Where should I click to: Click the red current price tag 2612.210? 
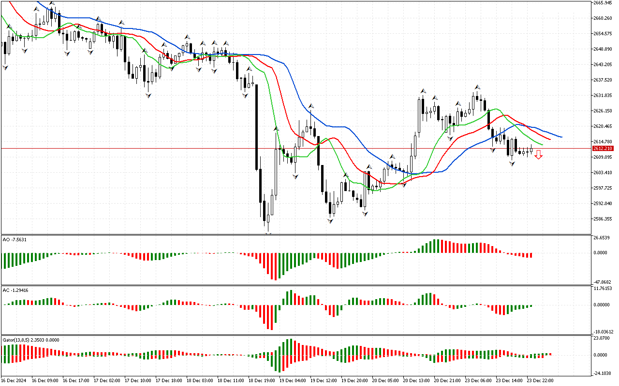(603, 148)
